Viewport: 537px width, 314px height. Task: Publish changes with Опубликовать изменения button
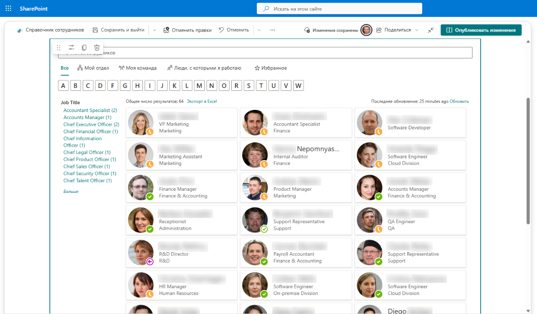[x=481, y=30]
